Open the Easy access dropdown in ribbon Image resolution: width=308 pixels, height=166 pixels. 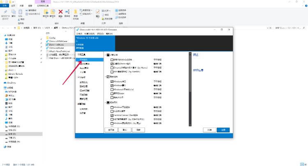coord(92,14)
